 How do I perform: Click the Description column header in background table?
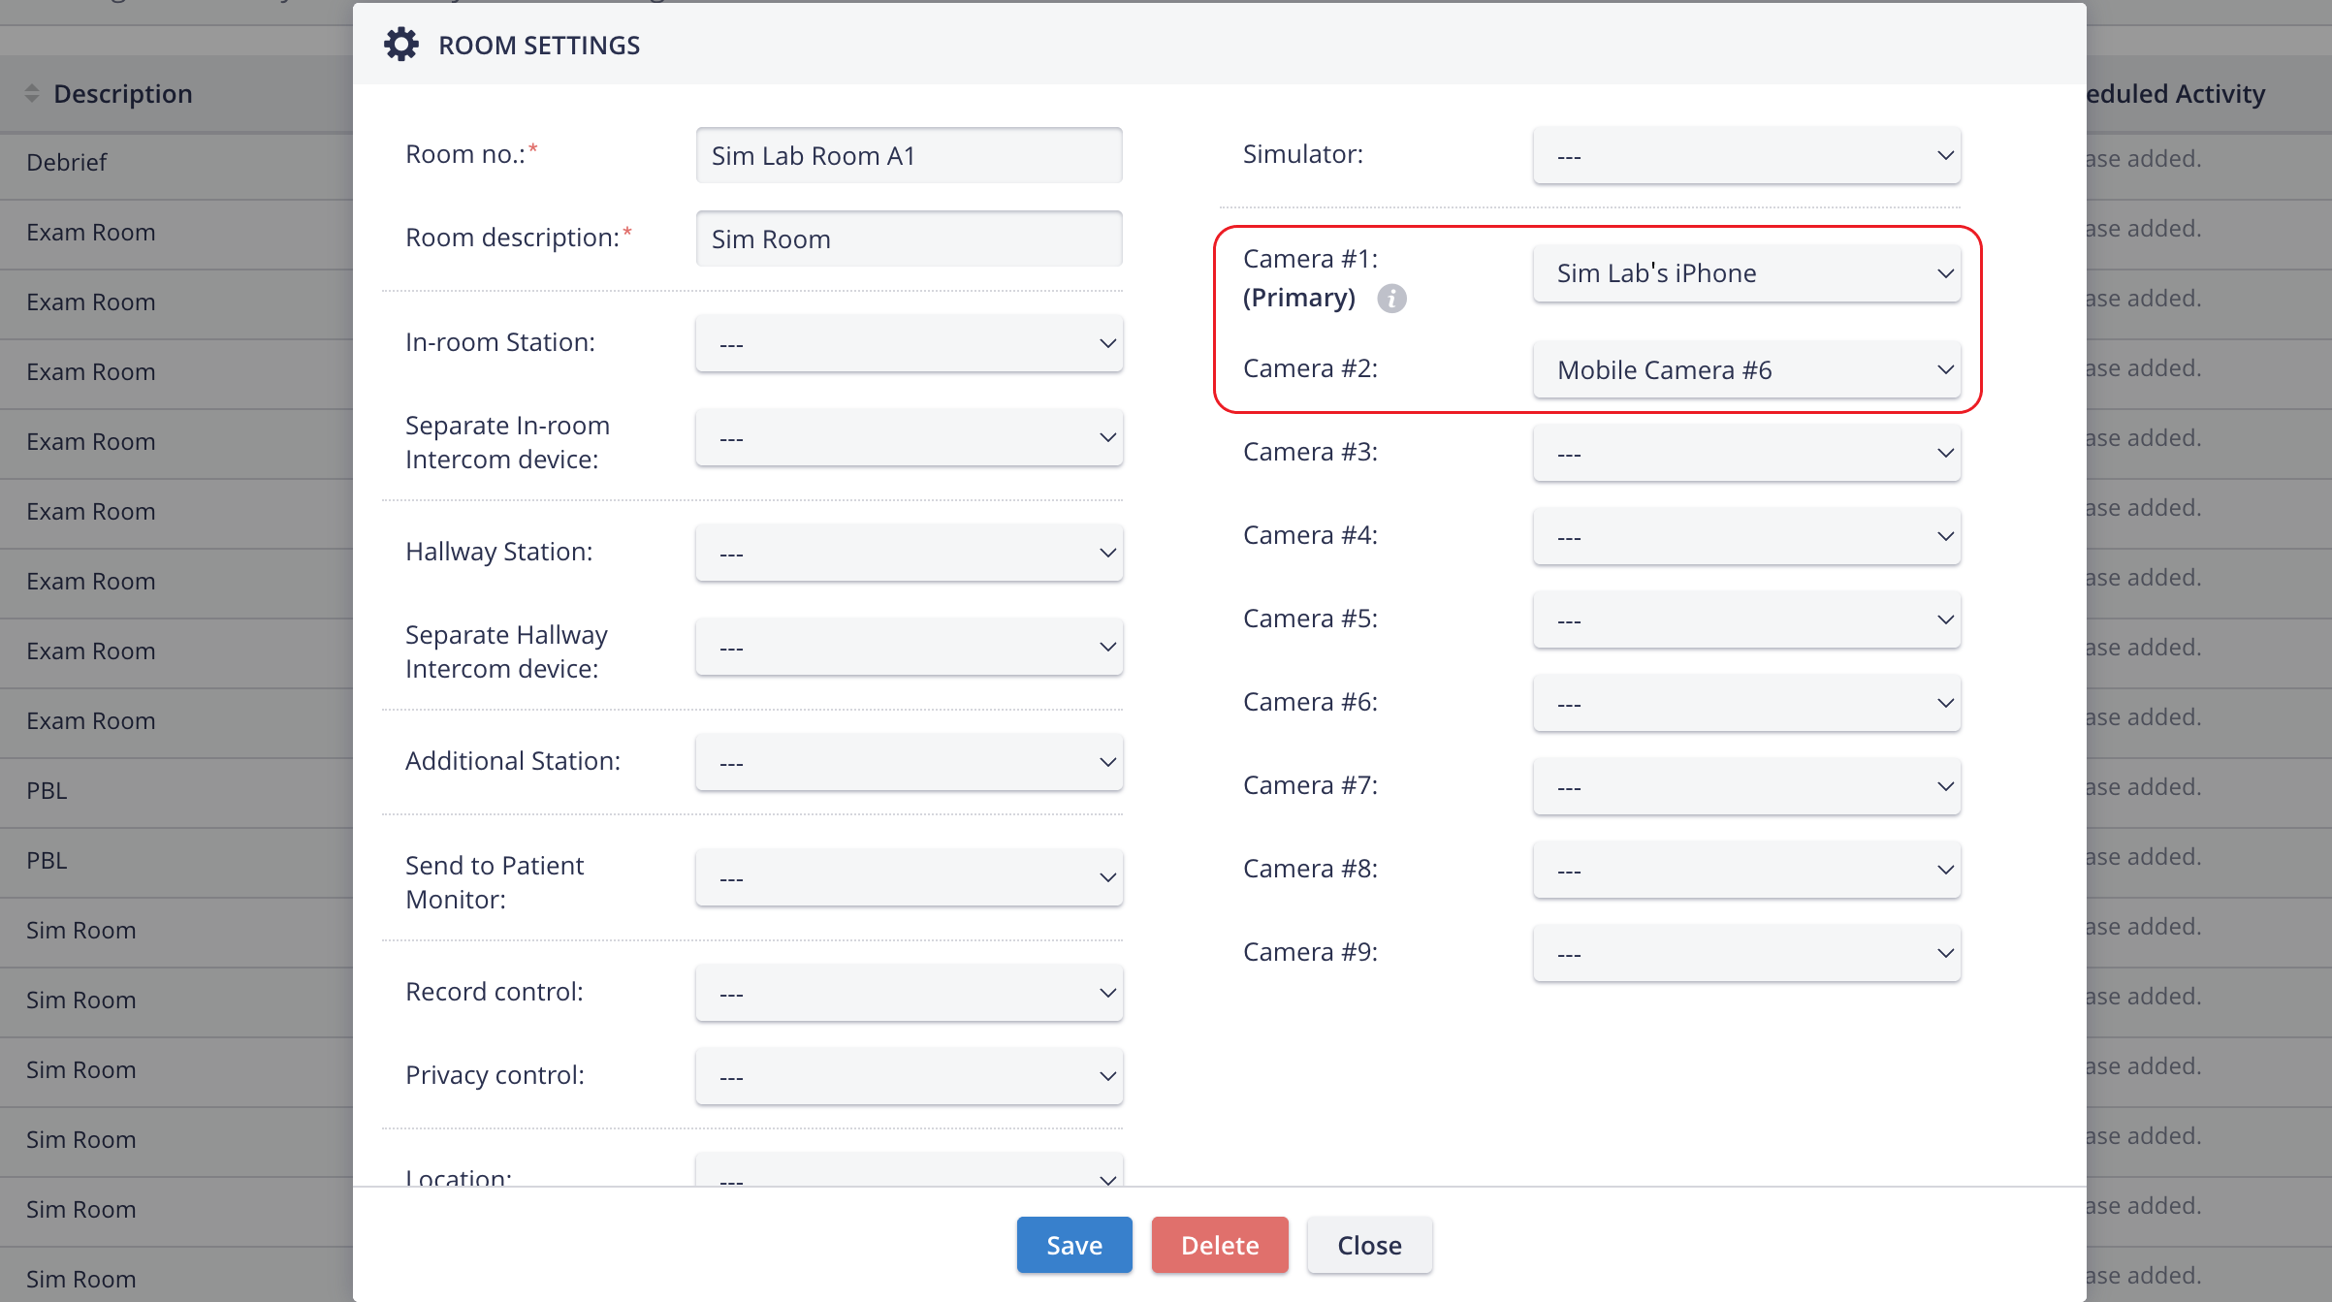point(122,93)
